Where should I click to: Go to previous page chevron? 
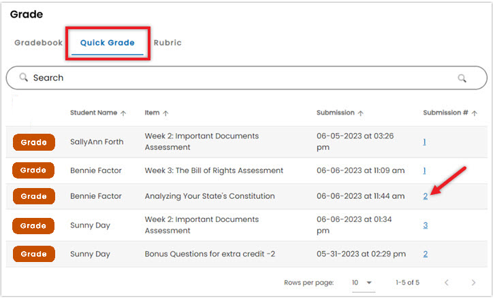pos(447,282)
